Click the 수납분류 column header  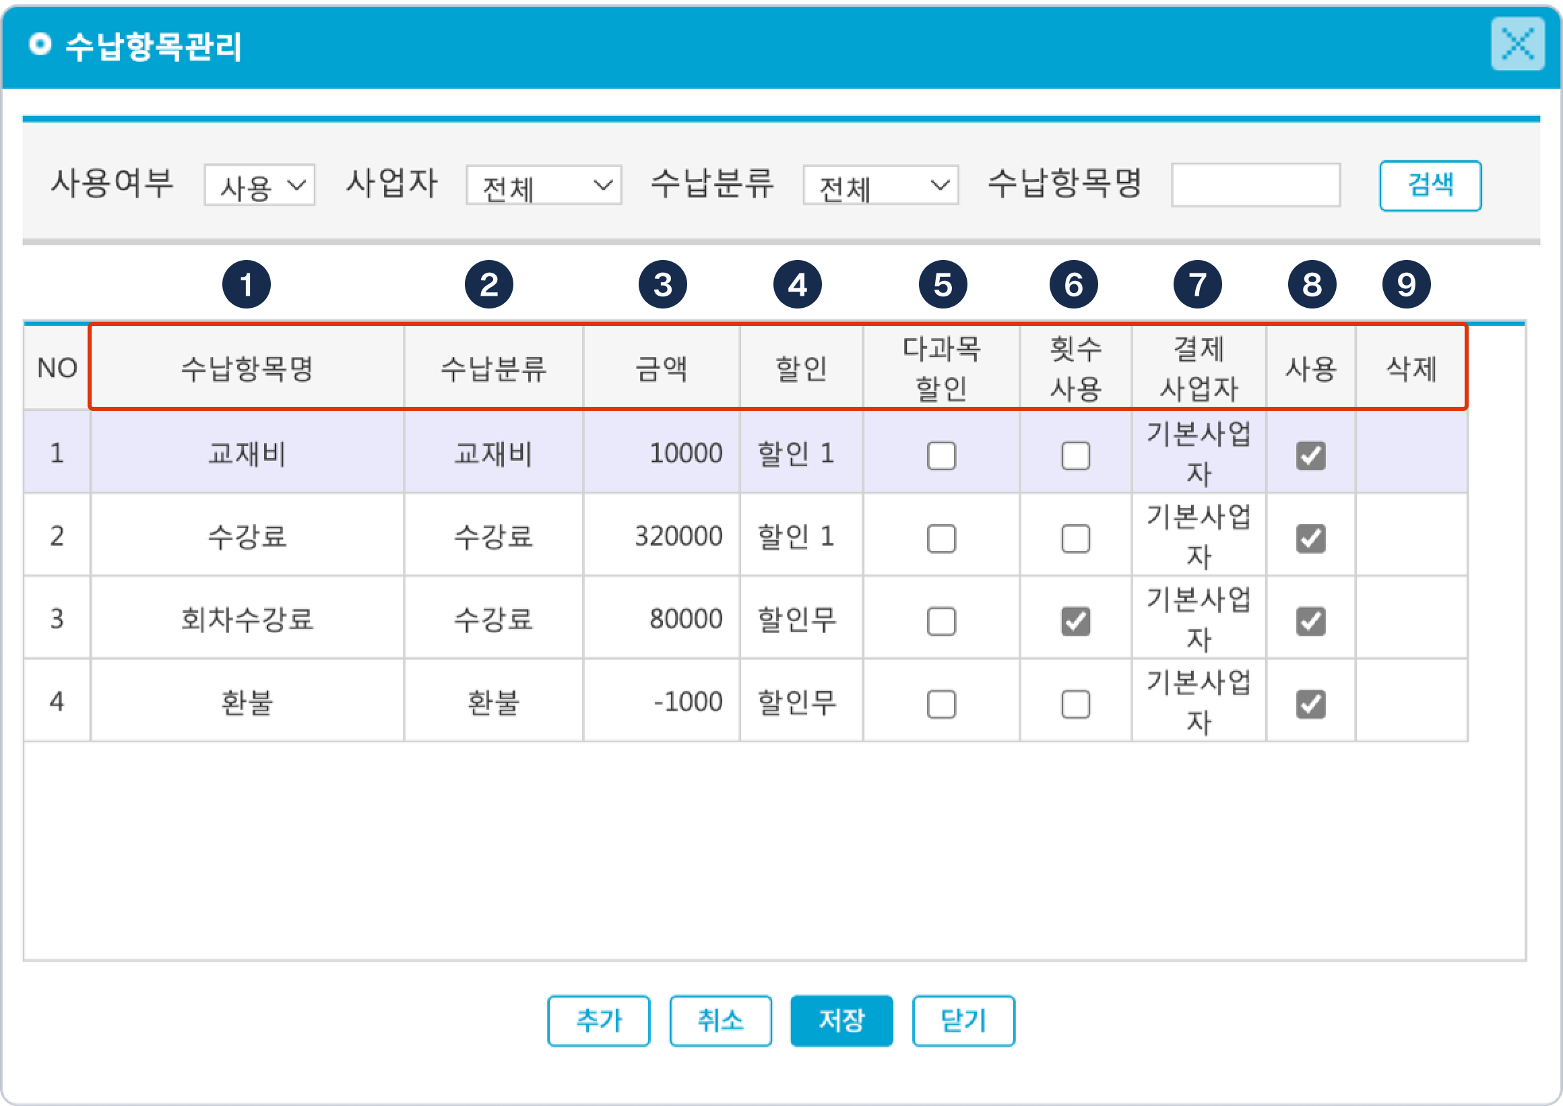pos(493,369)
